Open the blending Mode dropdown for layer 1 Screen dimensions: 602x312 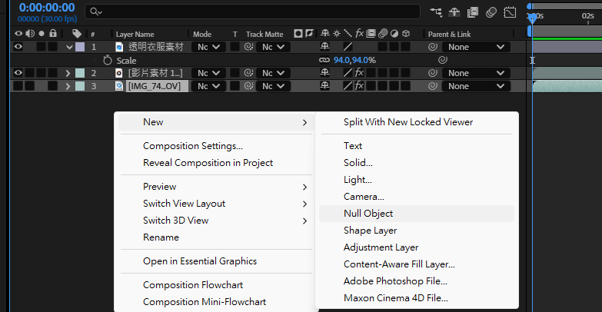tap(207, 47)
